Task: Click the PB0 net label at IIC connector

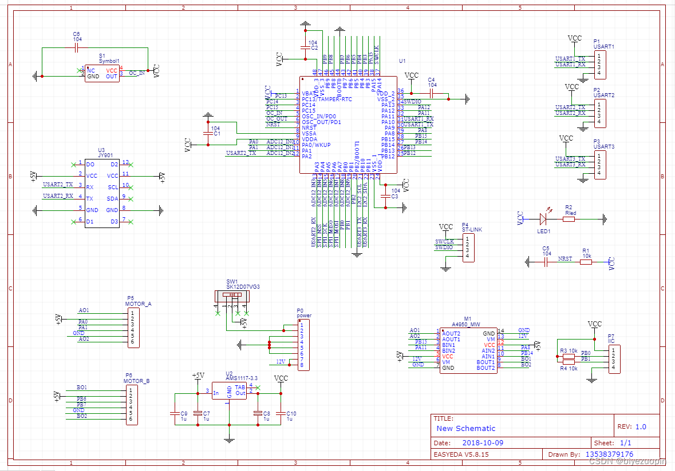Action: point(586,353)
